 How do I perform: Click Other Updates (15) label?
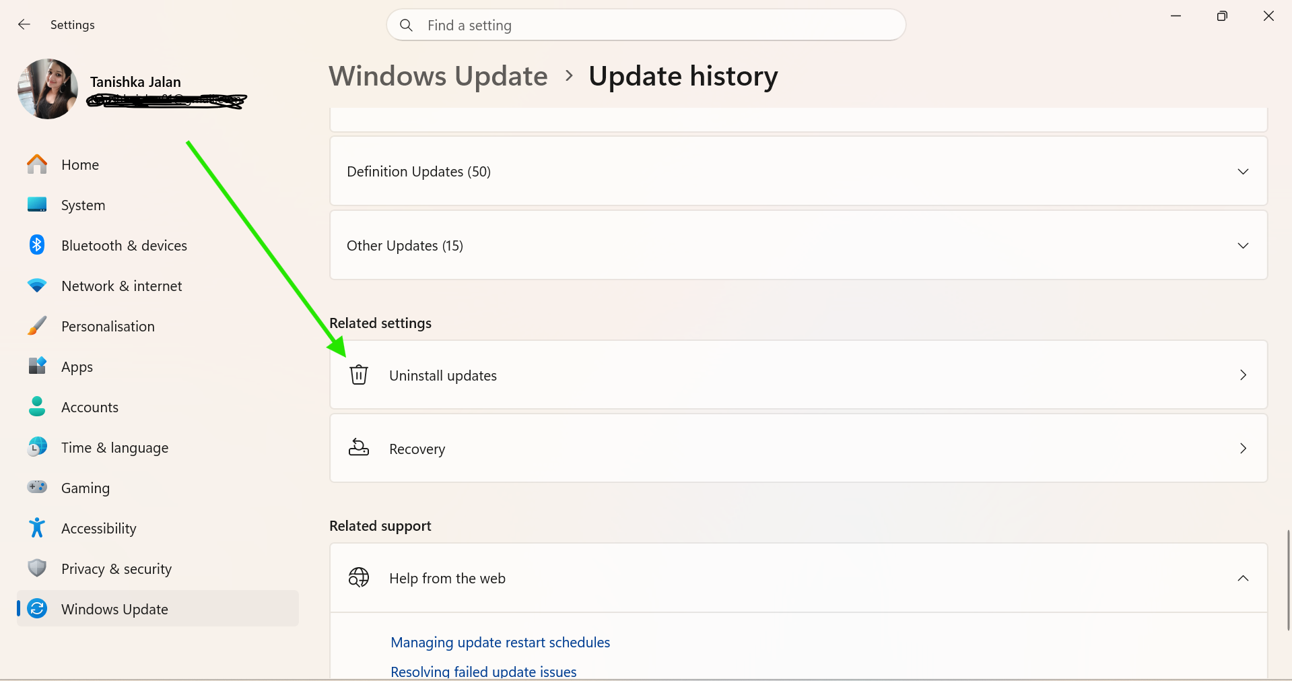(405, 245)
